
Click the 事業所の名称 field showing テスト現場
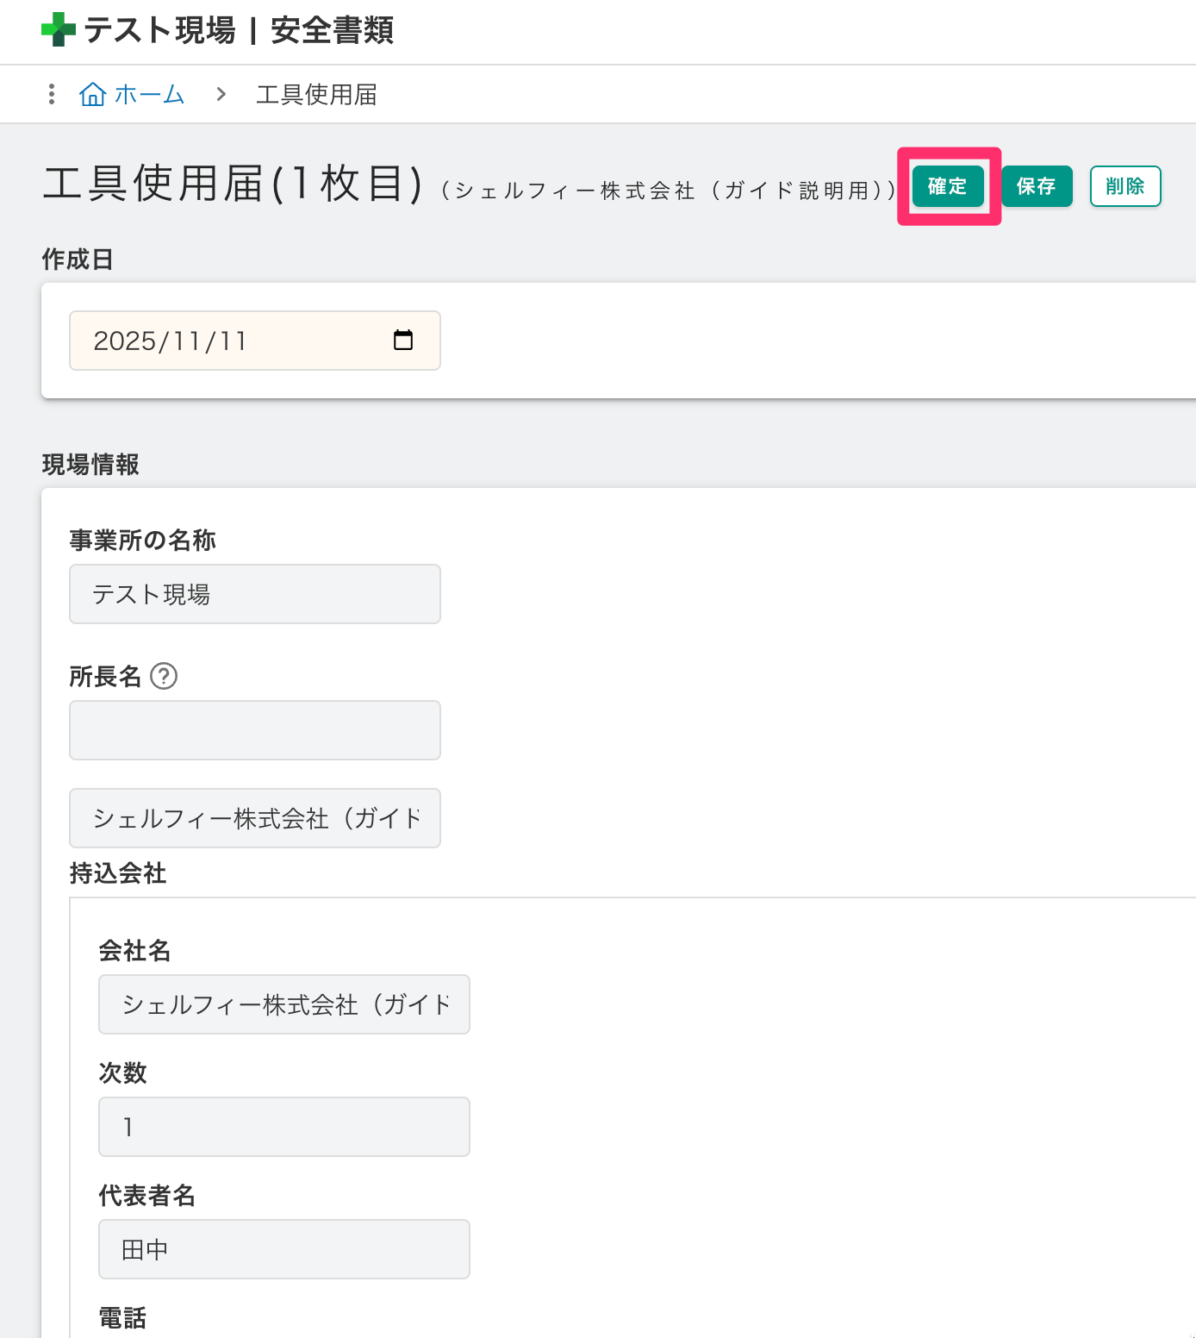coord(254,594)
